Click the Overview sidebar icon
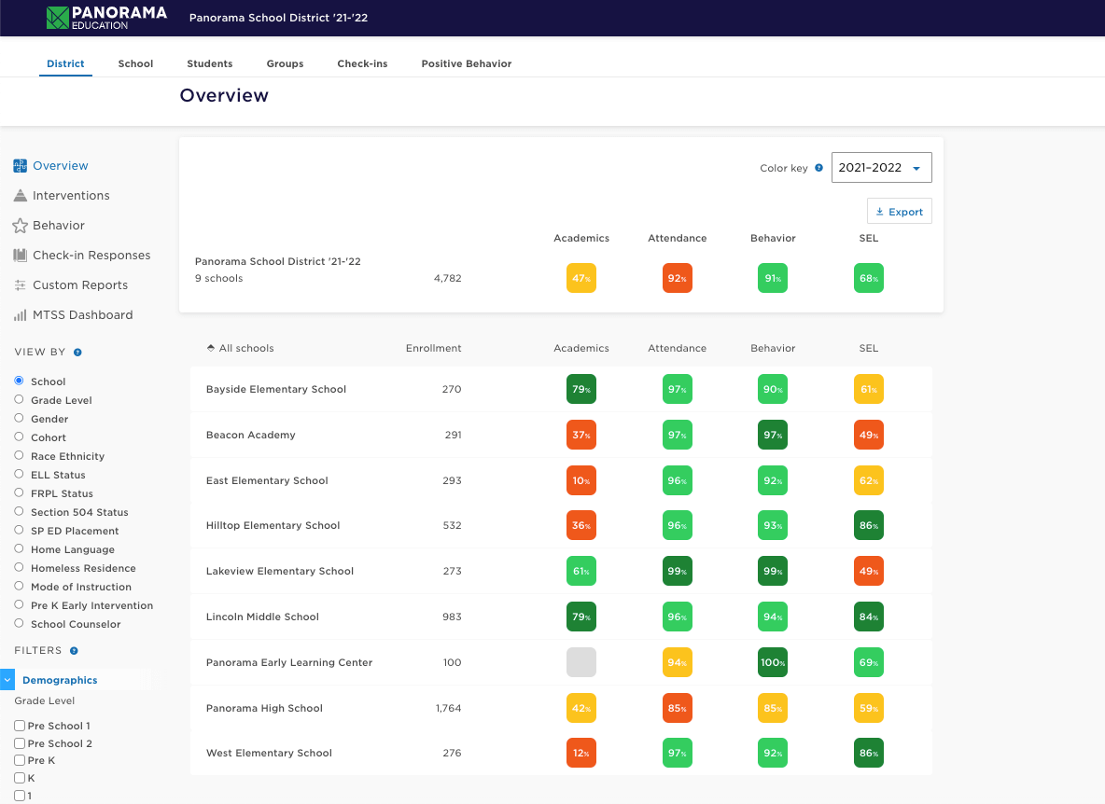This screenshot has height=804, width=1105. 20,165
